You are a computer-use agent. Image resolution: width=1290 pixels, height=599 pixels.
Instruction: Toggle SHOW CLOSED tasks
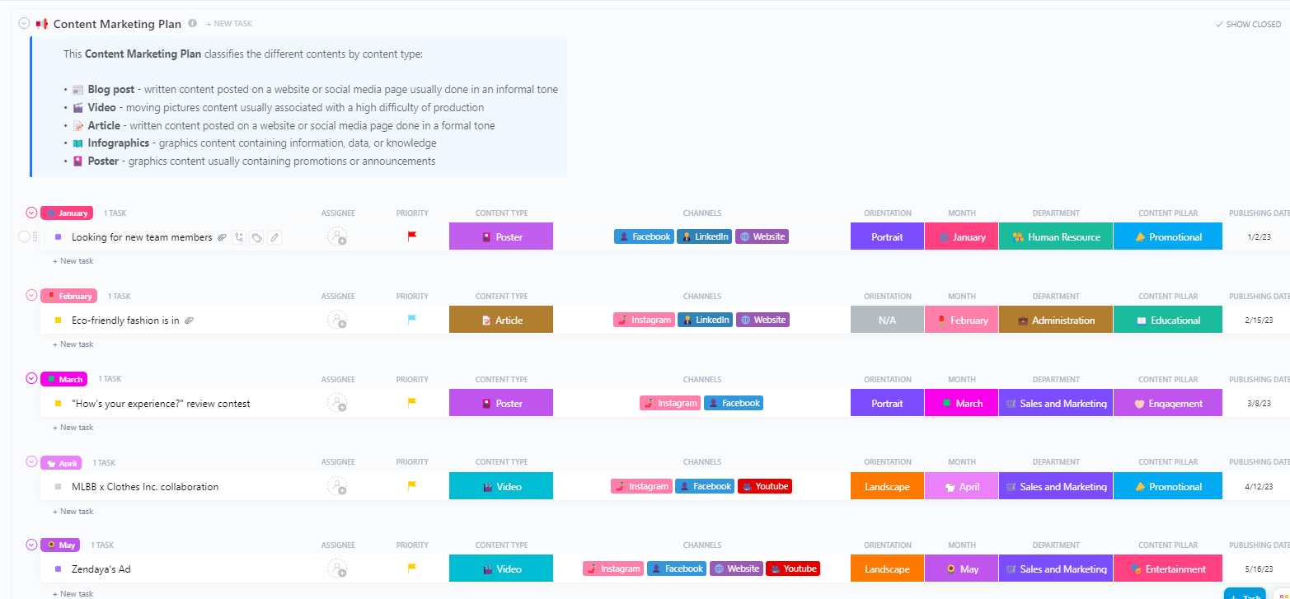point(1248,24)
